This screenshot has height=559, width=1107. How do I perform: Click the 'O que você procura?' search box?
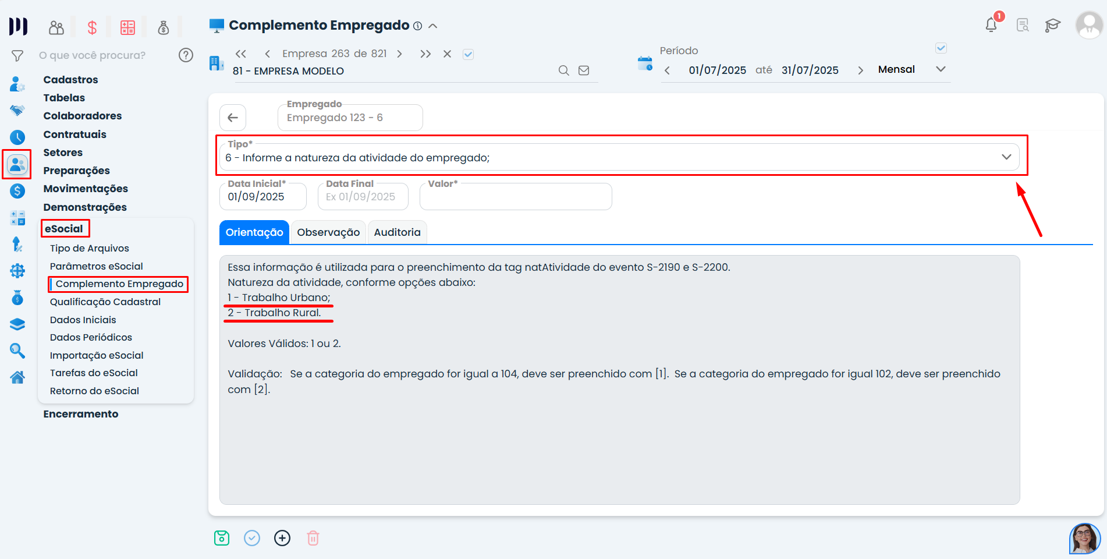click(93, 55)
